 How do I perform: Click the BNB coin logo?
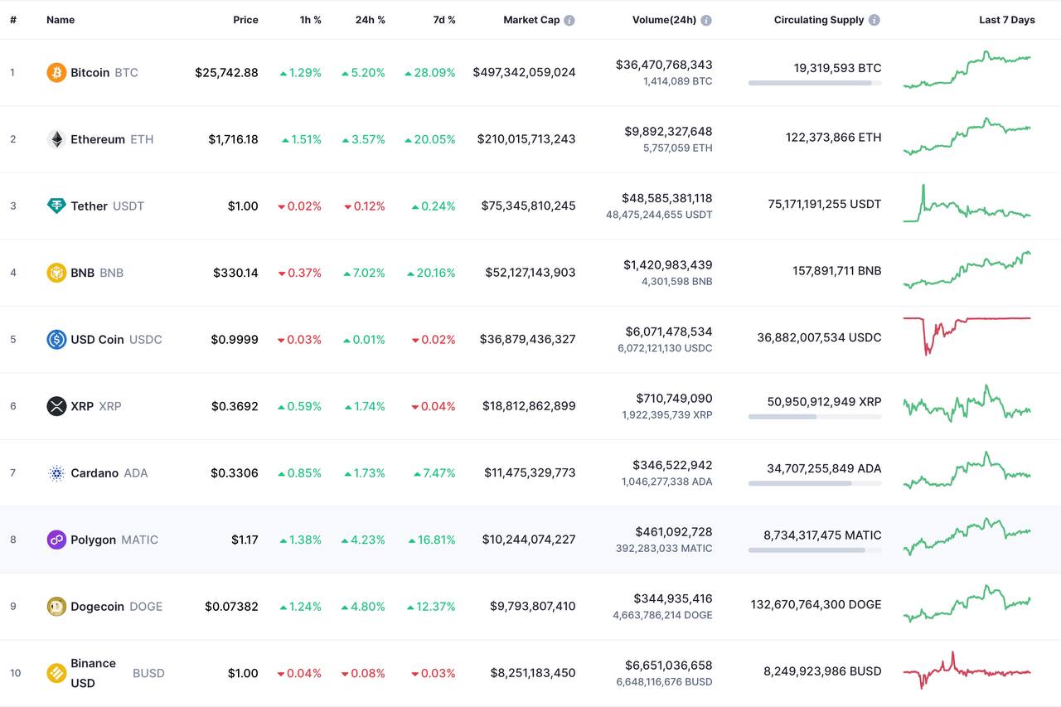[x=56, y=273]
